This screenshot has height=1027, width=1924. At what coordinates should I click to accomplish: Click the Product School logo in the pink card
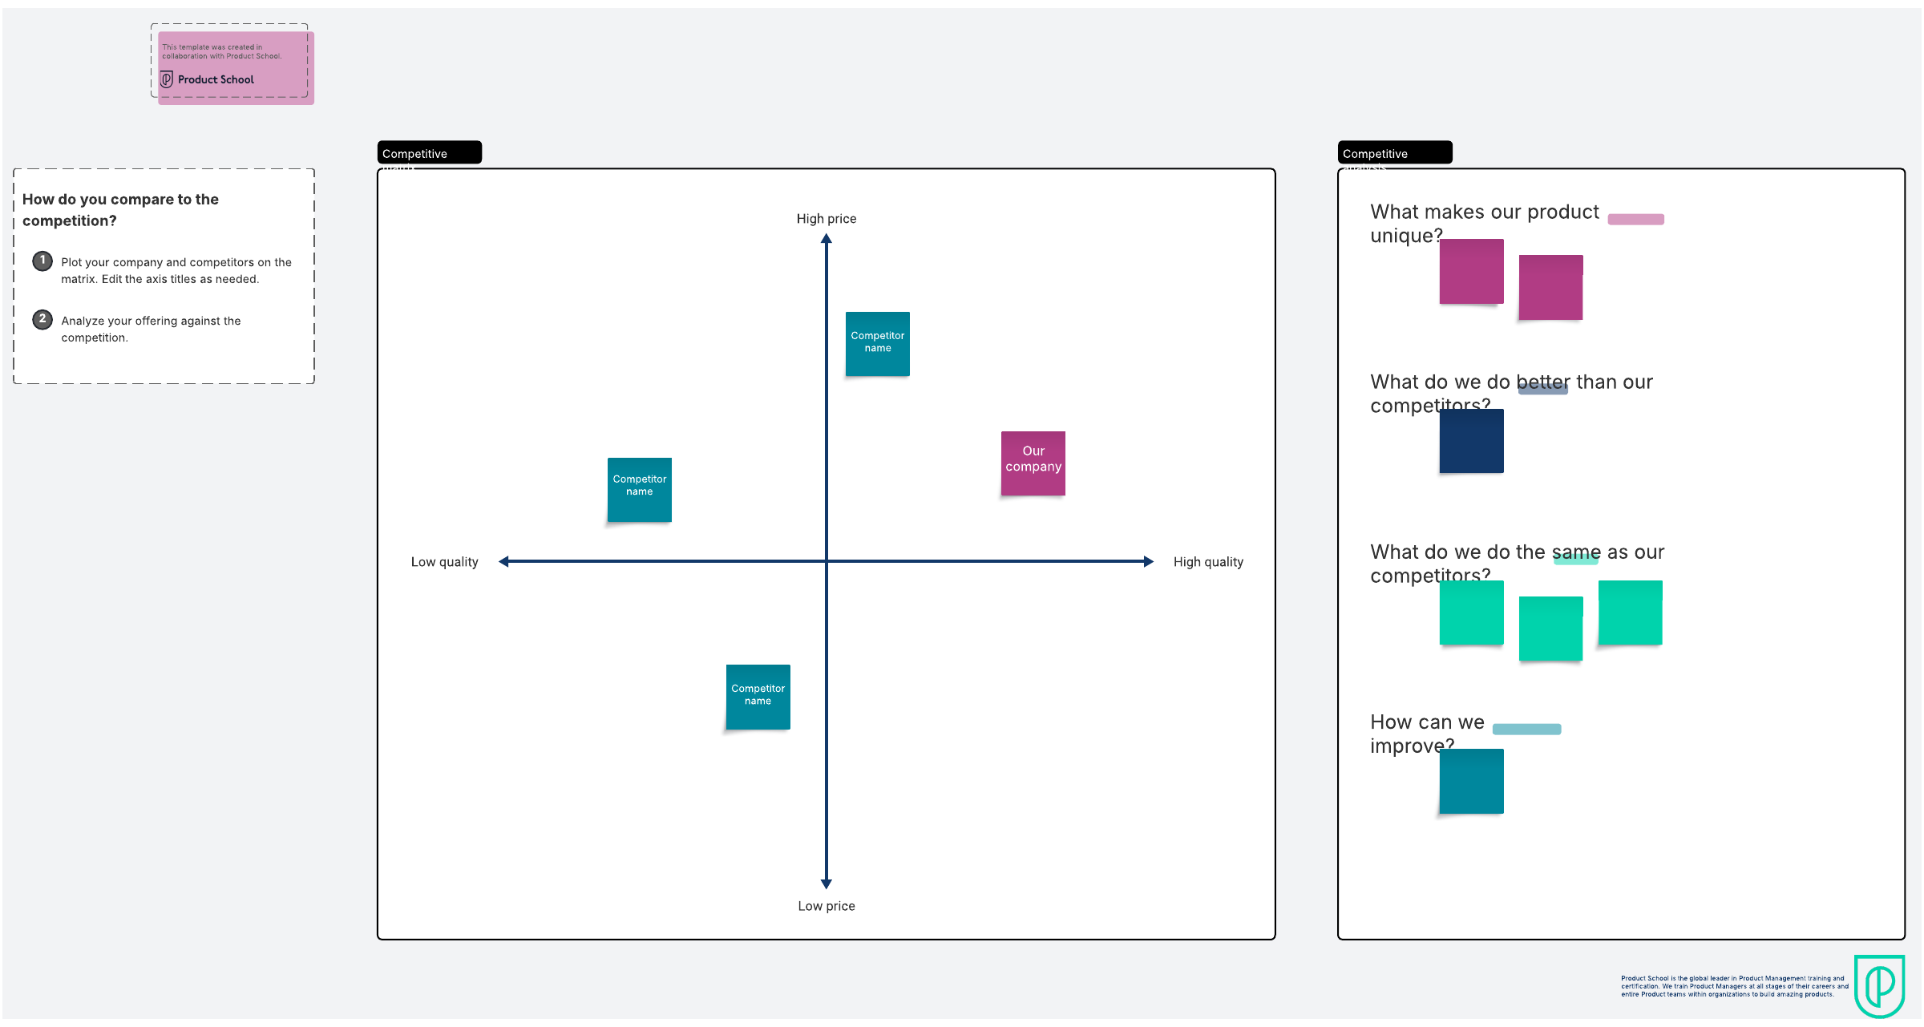(167, 79)
